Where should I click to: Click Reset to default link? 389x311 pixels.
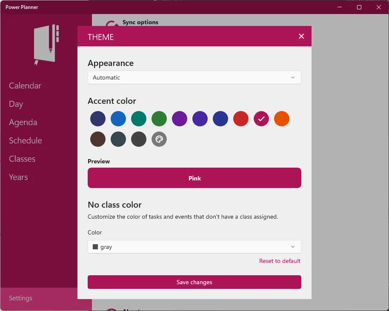pos(280,261)
